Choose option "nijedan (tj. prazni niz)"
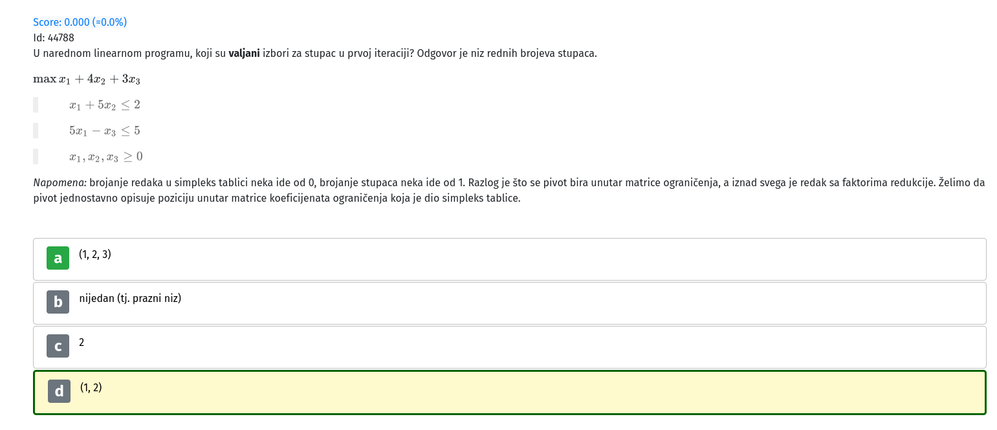 click(130, 299)
